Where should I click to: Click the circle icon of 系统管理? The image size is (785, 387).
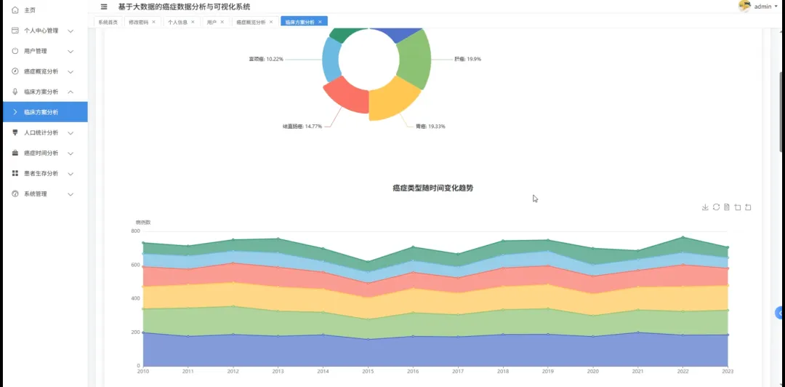15,193
